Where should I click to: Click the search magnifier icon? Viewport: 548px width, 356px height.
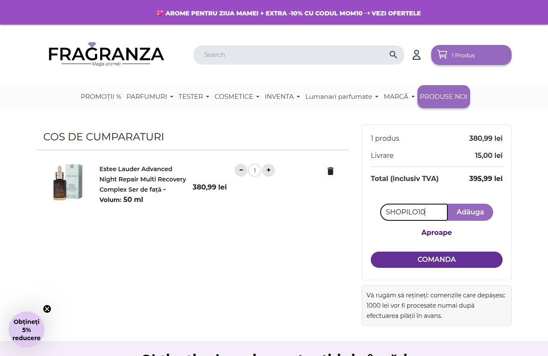pyautogui.click(x=393, y=55)
